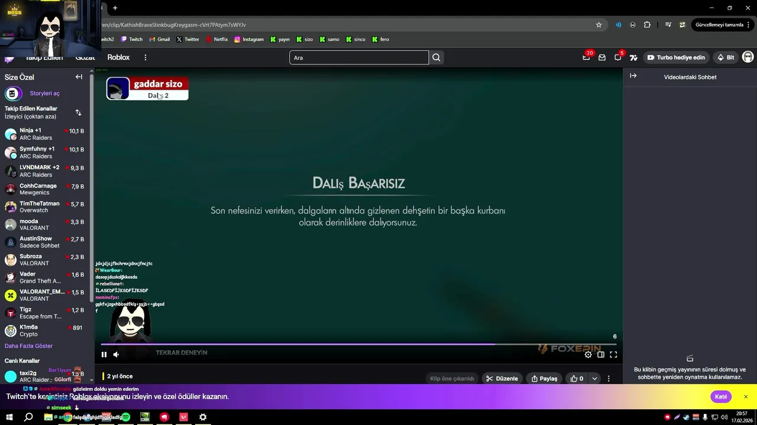Seek on the purple clip progress bar
Screen dimensions: 757x425
[358, 344]
